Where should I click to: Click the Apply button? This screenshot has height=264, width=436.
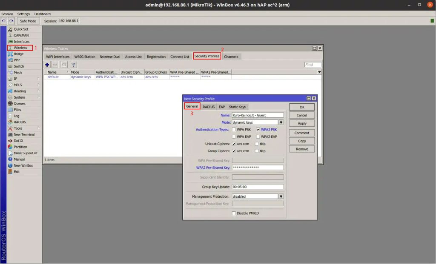[x=302, y=123]
